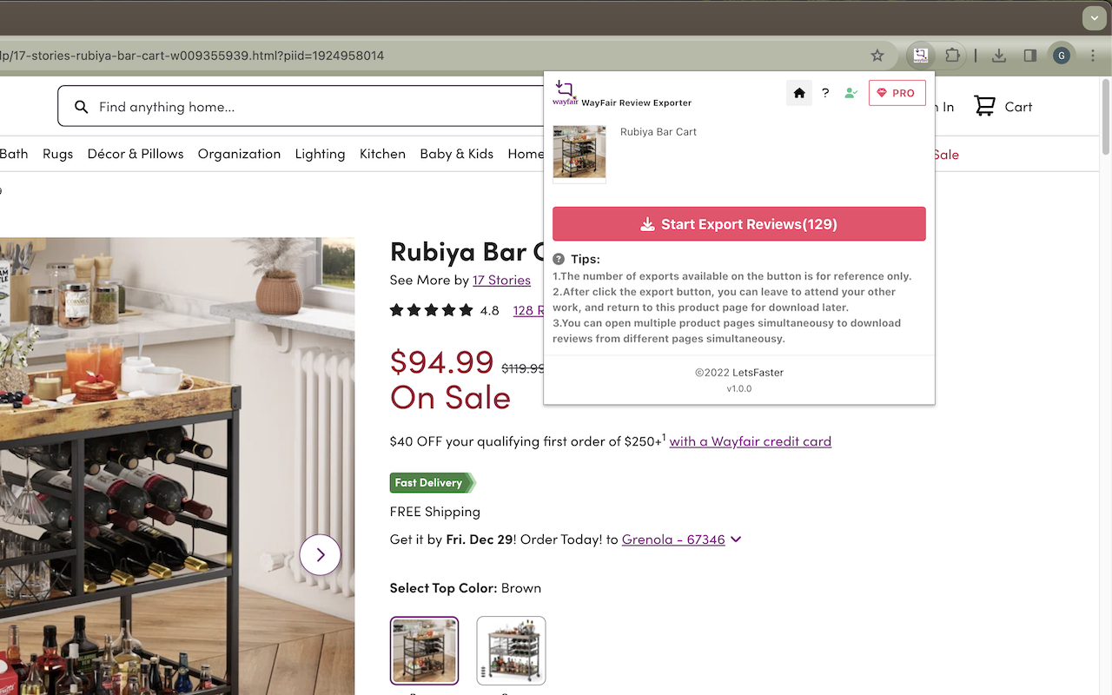
Task: Open the Bath category
Action: [x=14, y=154]
